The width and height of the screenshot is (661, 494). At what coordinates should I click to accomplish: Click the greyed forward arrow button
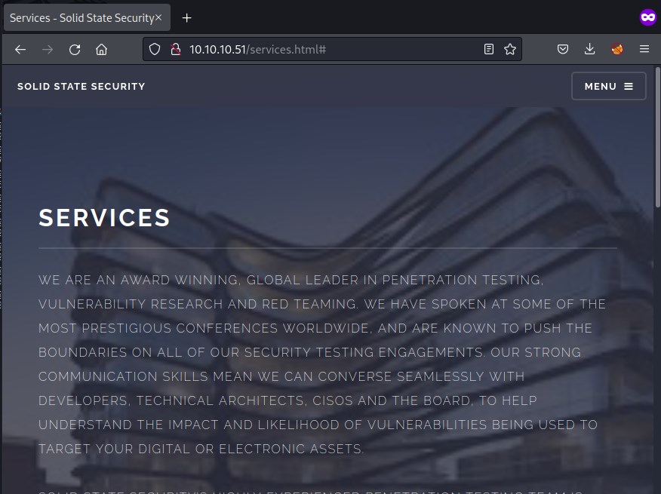pos(48,50)
